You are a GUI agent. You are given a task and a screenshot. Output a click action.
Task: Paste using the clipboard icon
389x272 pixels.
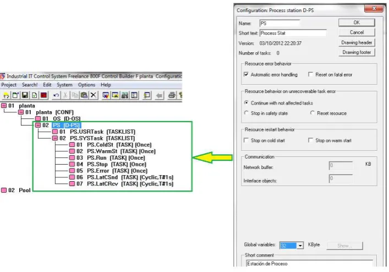(x=84, y=95)
